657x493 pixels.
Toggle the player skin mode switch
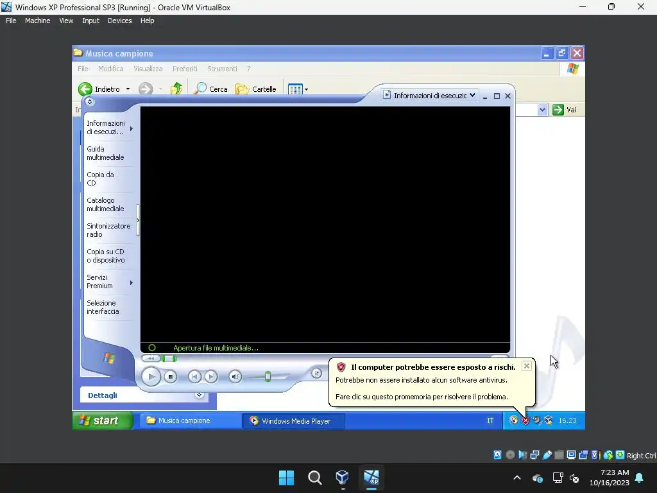[x=316, y=373]
